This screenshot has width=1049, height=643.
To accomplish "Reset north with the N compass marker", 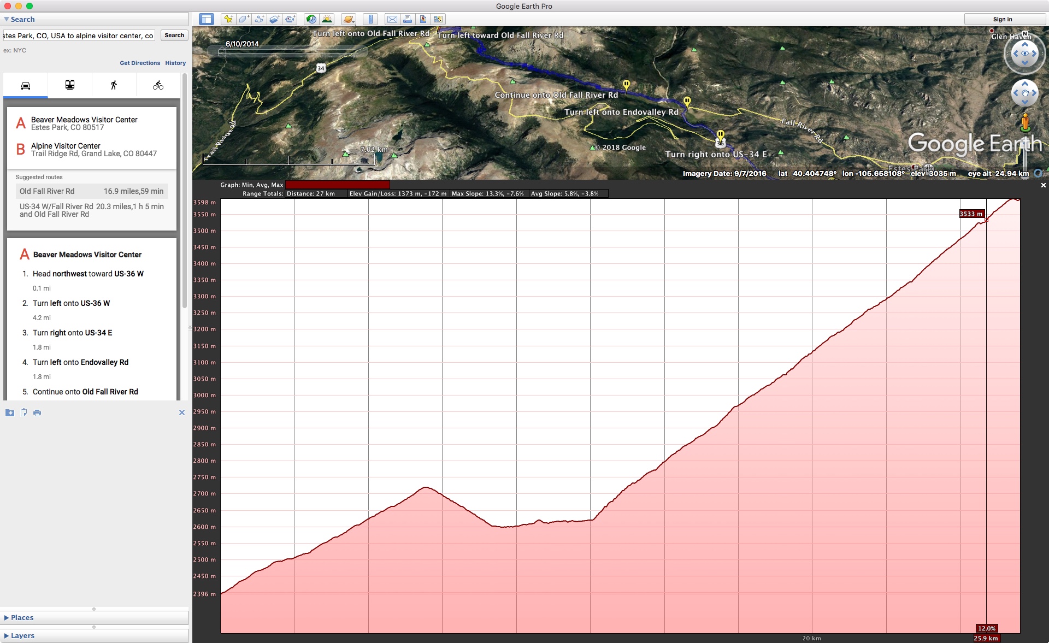I will [1025, 34].
